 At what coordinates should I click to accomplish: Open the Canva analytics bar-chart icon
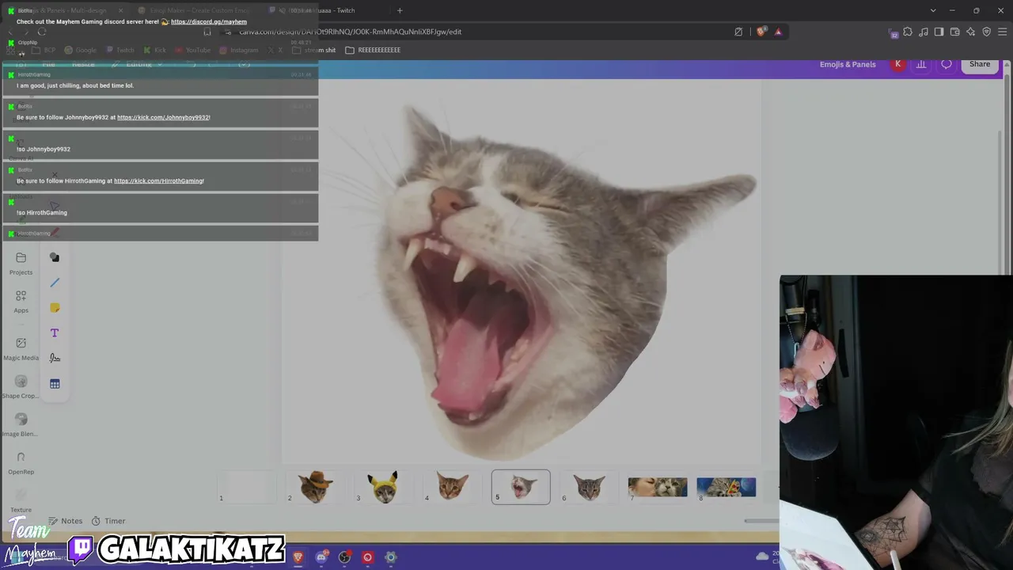[x=921, y=64]
